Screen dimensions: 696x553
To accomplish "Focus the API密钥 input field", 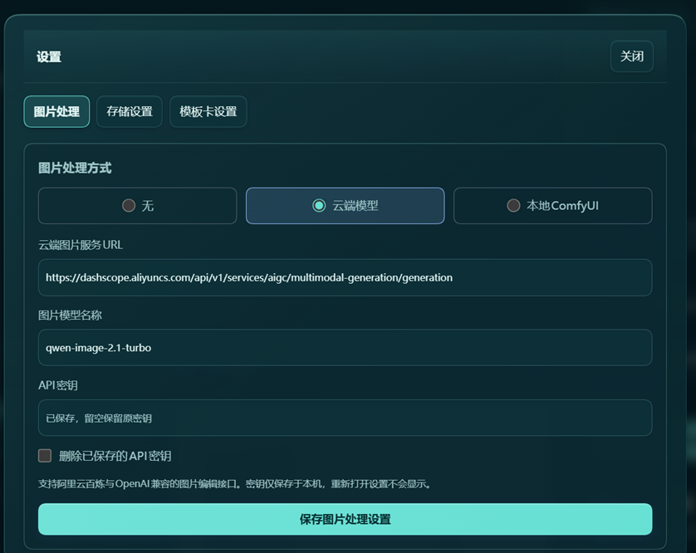I will point(345,418).
